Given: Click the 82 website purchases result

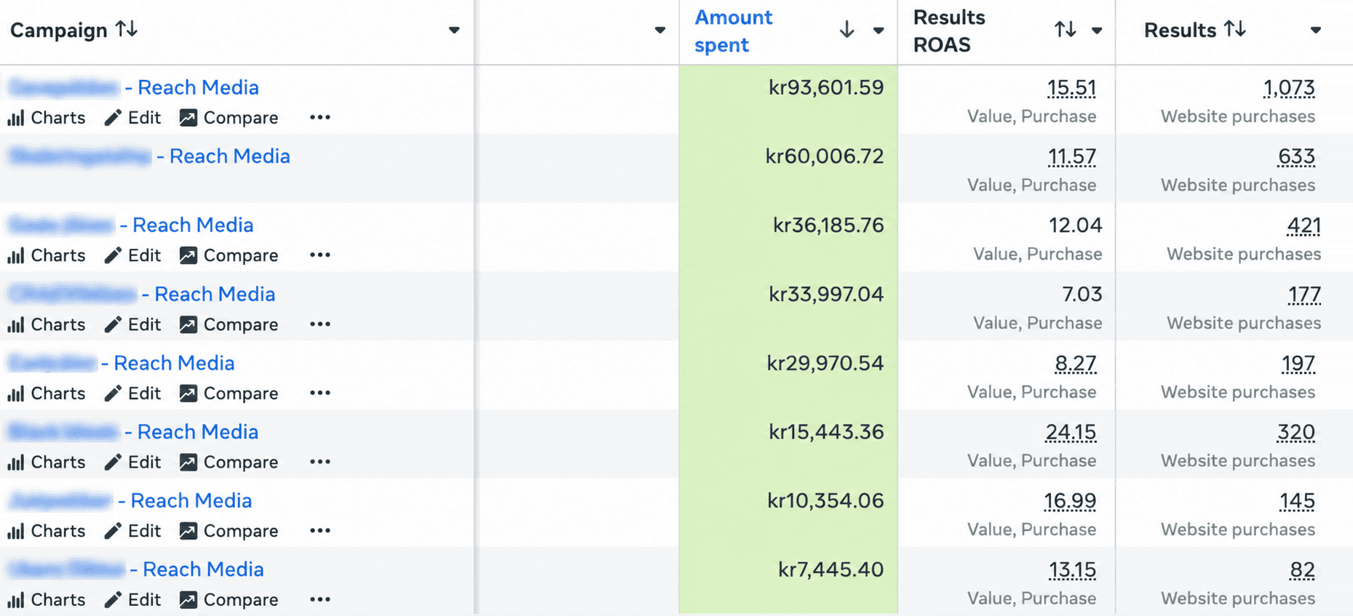Looking at the screenshot, I should (1302, 569).
